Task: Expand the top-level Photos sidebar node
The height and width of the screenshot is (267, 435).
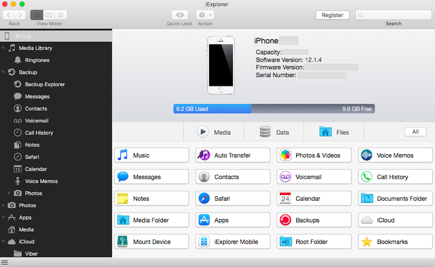Action: 3,205
